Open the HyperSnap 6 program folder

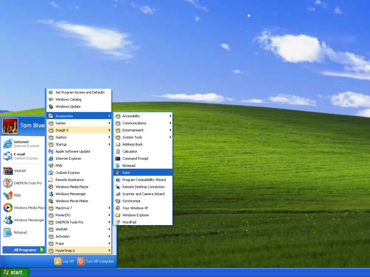tap(79, 251)
